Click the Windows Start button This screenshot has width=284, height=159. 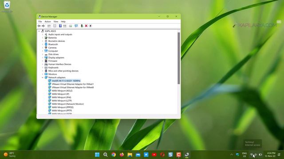97,155
